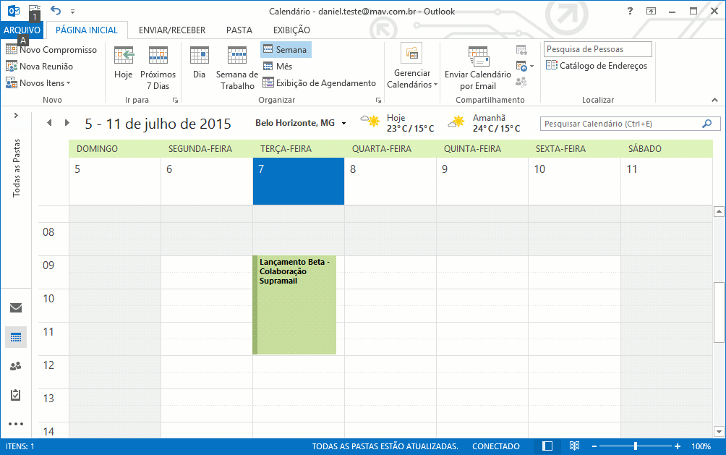Select Lançamento Beta appointment
Screen dimensions: 726x455
(294, 305)
